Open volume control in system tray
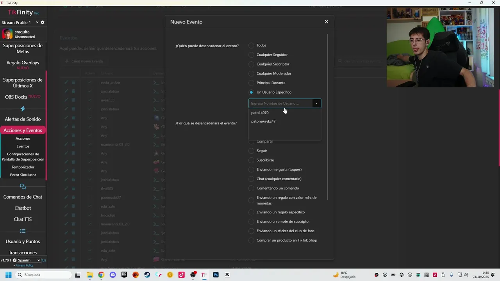 click(x=466, y=275)
